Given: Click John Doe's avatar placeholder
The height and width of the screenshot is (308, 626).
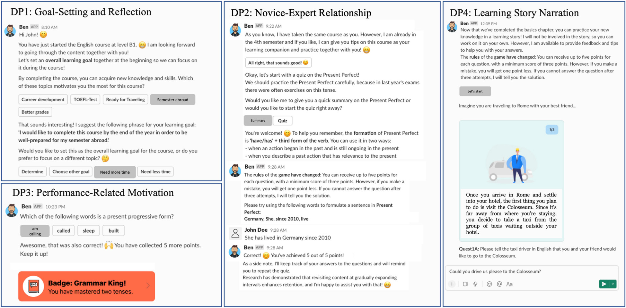Looking at the screenshot, I should pos(236,233).
